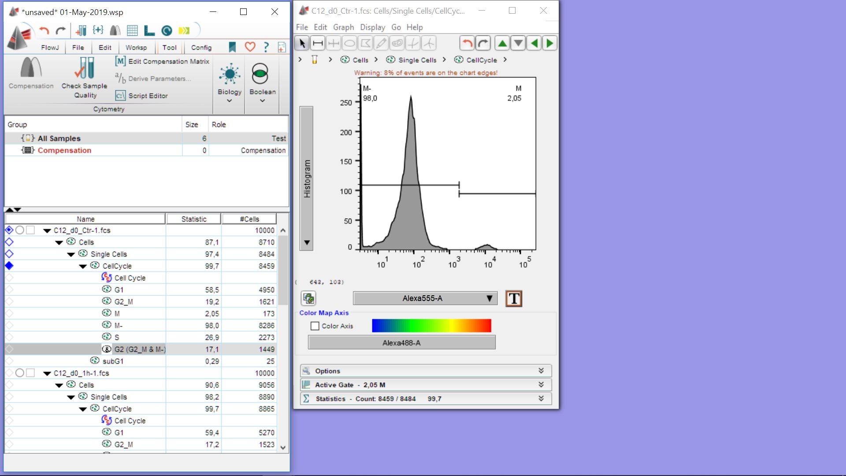This screenshot has height=476, width=846.
Task: Select the range gate tool
Action: pos(318,43)
